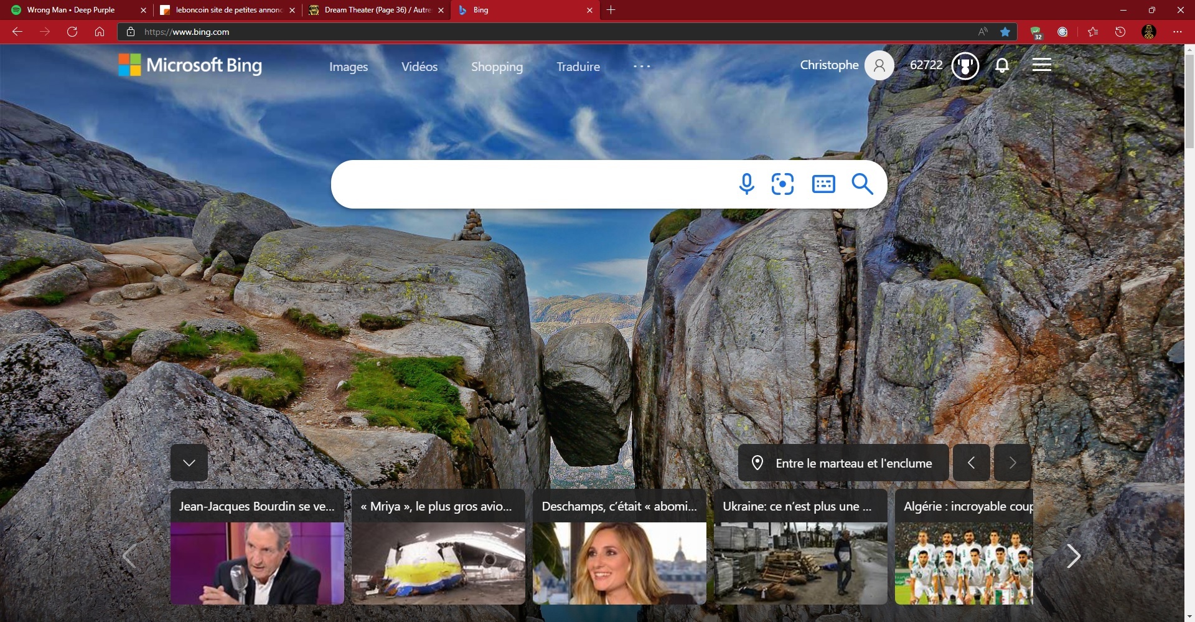The width and height of the screenshot is (1195, 622).
Task: Open the read aloud icon in address bar
Action: pos(983,32)
